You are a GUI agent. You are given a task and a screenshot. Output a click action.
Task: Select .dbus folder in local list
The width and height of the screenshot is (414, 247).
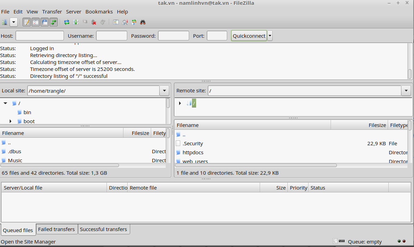(x=15, y=152)
